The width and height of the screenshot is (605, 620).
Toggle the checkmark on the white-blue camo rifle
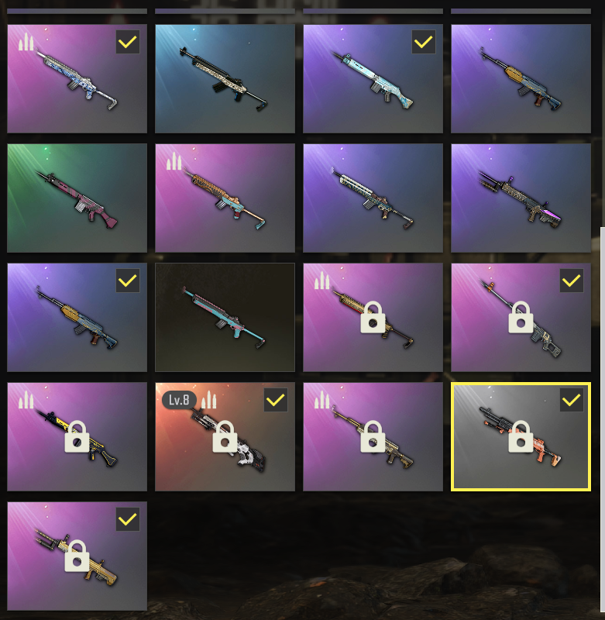128,42
